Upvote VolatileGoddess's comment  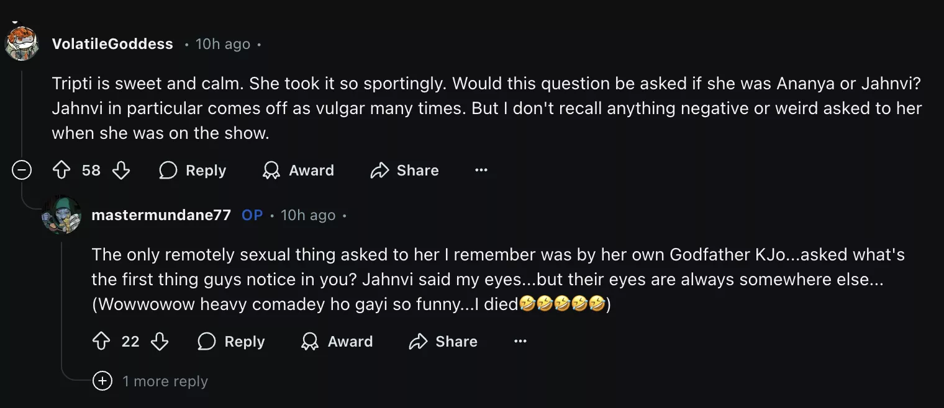click(x=61, y=171)
